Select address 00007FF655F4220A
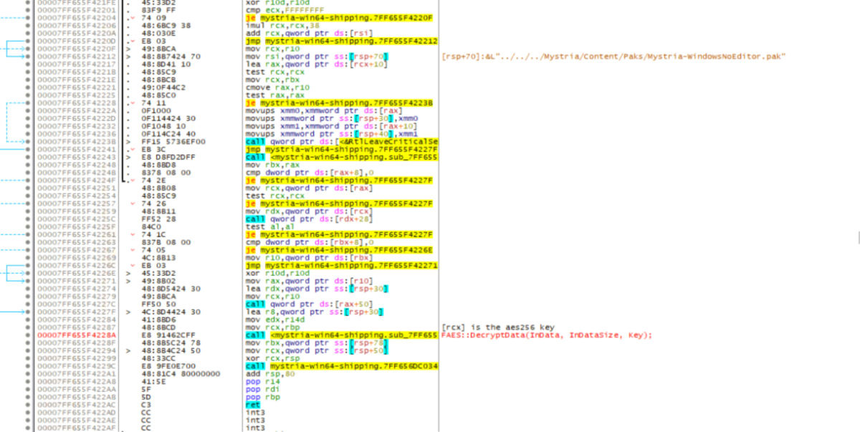Screen dimensions: 860x432 point(76,33)
